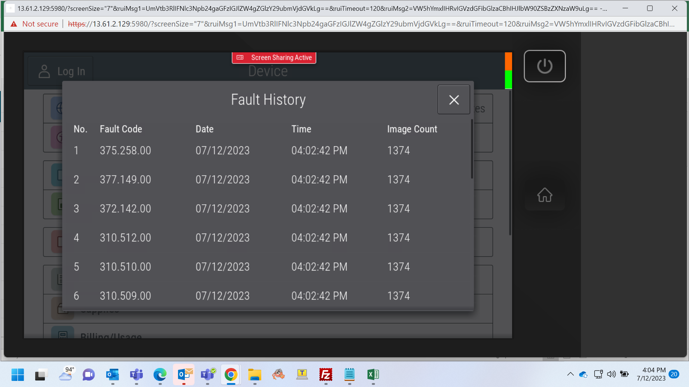Open File Explorer from the taskbar
689x387 pixels.
coord(255,375)
